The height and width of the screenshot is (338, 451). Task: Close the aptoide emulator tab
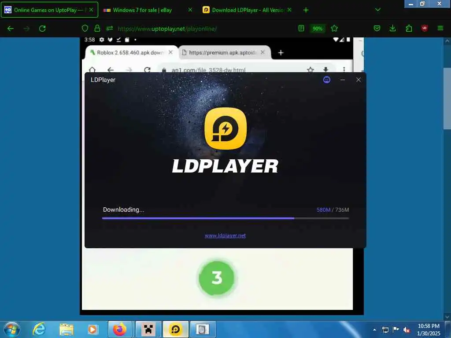(x=262, y=52)
